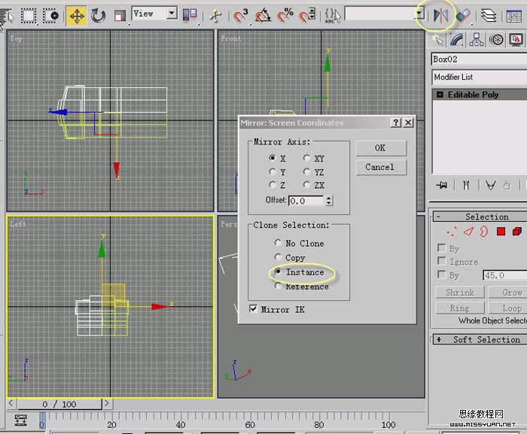
Task: Open Edit Named Selection Sets
Action: [x=333, y=16]
